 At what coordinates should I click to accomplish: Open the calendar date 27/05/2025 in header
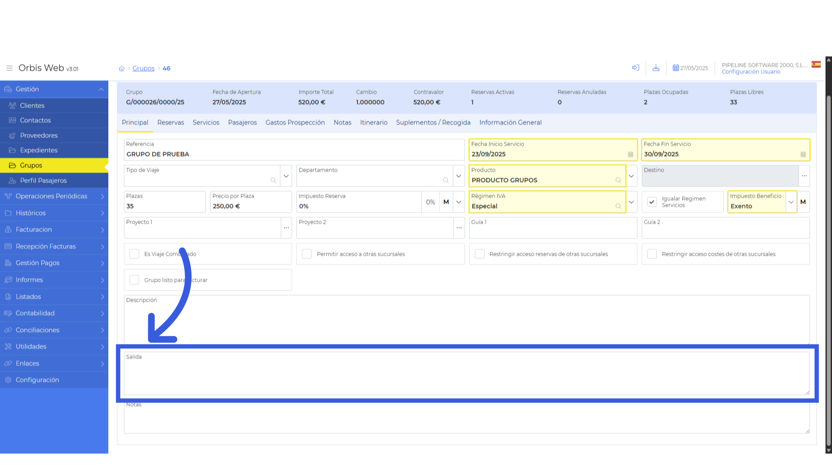point(690,68)
